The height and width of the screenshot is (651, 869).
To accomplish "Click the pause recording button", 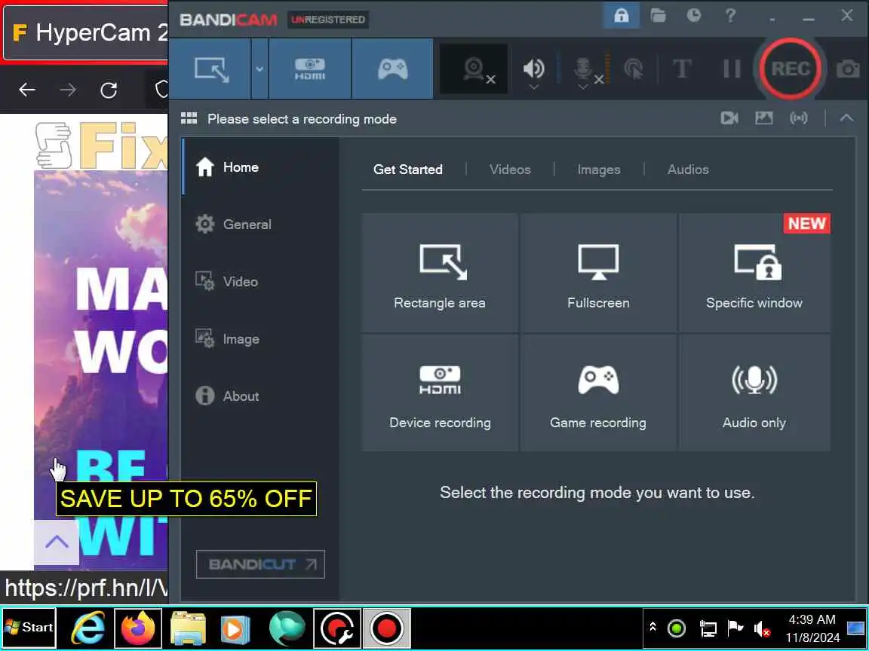I will tap(732, 69).
